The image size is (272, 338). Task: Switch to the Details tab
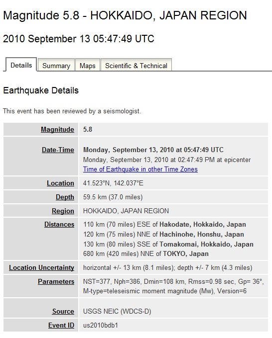21,65
